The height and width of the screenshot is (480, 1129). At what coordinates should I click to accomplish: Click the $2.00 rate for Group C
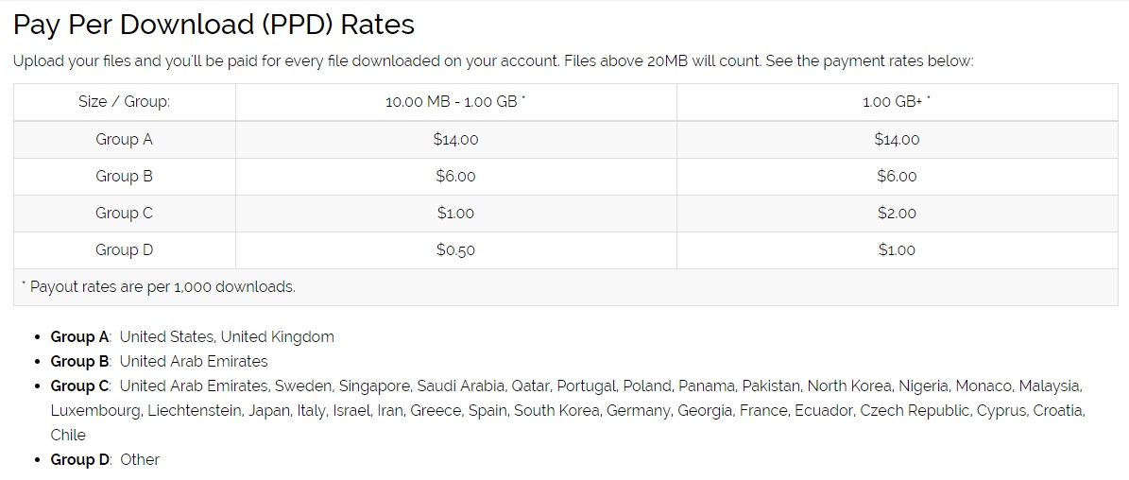coord(897,214)
